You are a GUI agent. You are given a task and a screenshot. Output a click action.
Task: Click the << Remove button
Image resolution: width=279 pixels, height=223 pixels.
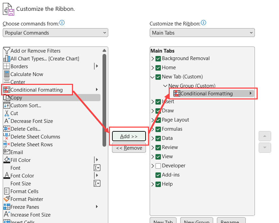(129, 148)
